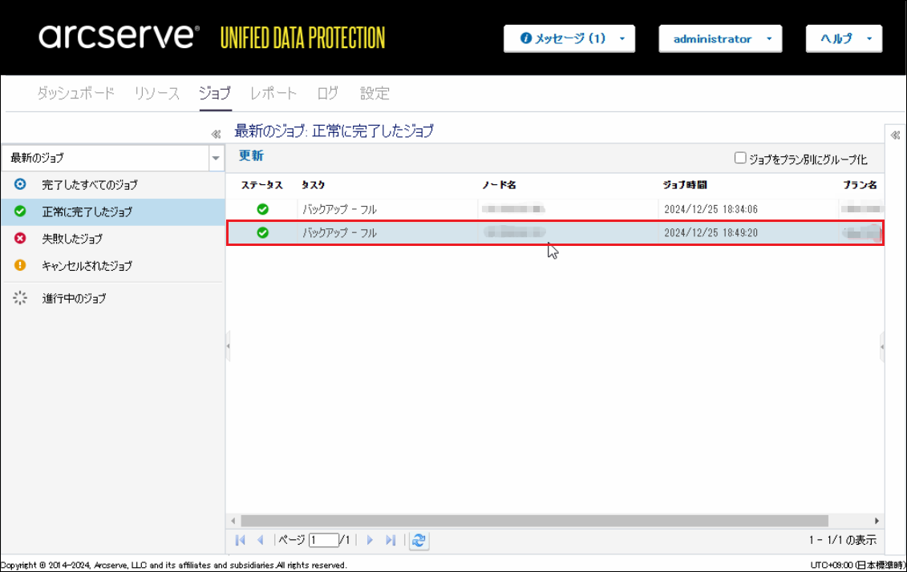907x572 pixels.
Task: Go to the first page arrow icon
Action: (x=241, y=540)
